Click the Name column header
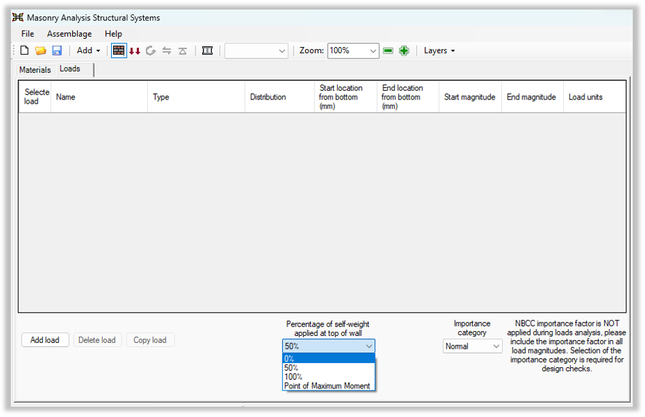 point(66,97)
